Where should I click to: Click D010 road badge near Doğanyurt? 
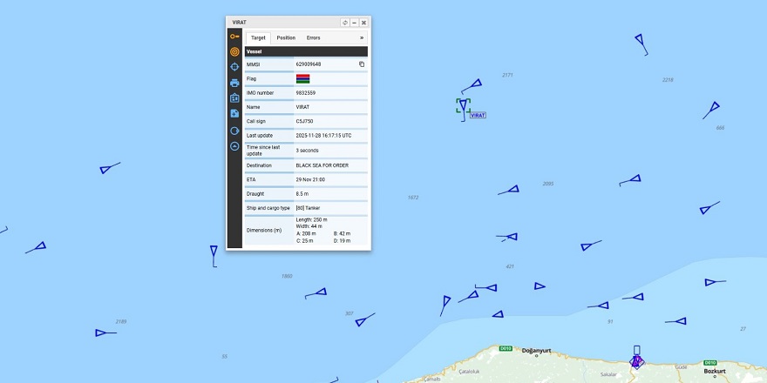[506, 348]
